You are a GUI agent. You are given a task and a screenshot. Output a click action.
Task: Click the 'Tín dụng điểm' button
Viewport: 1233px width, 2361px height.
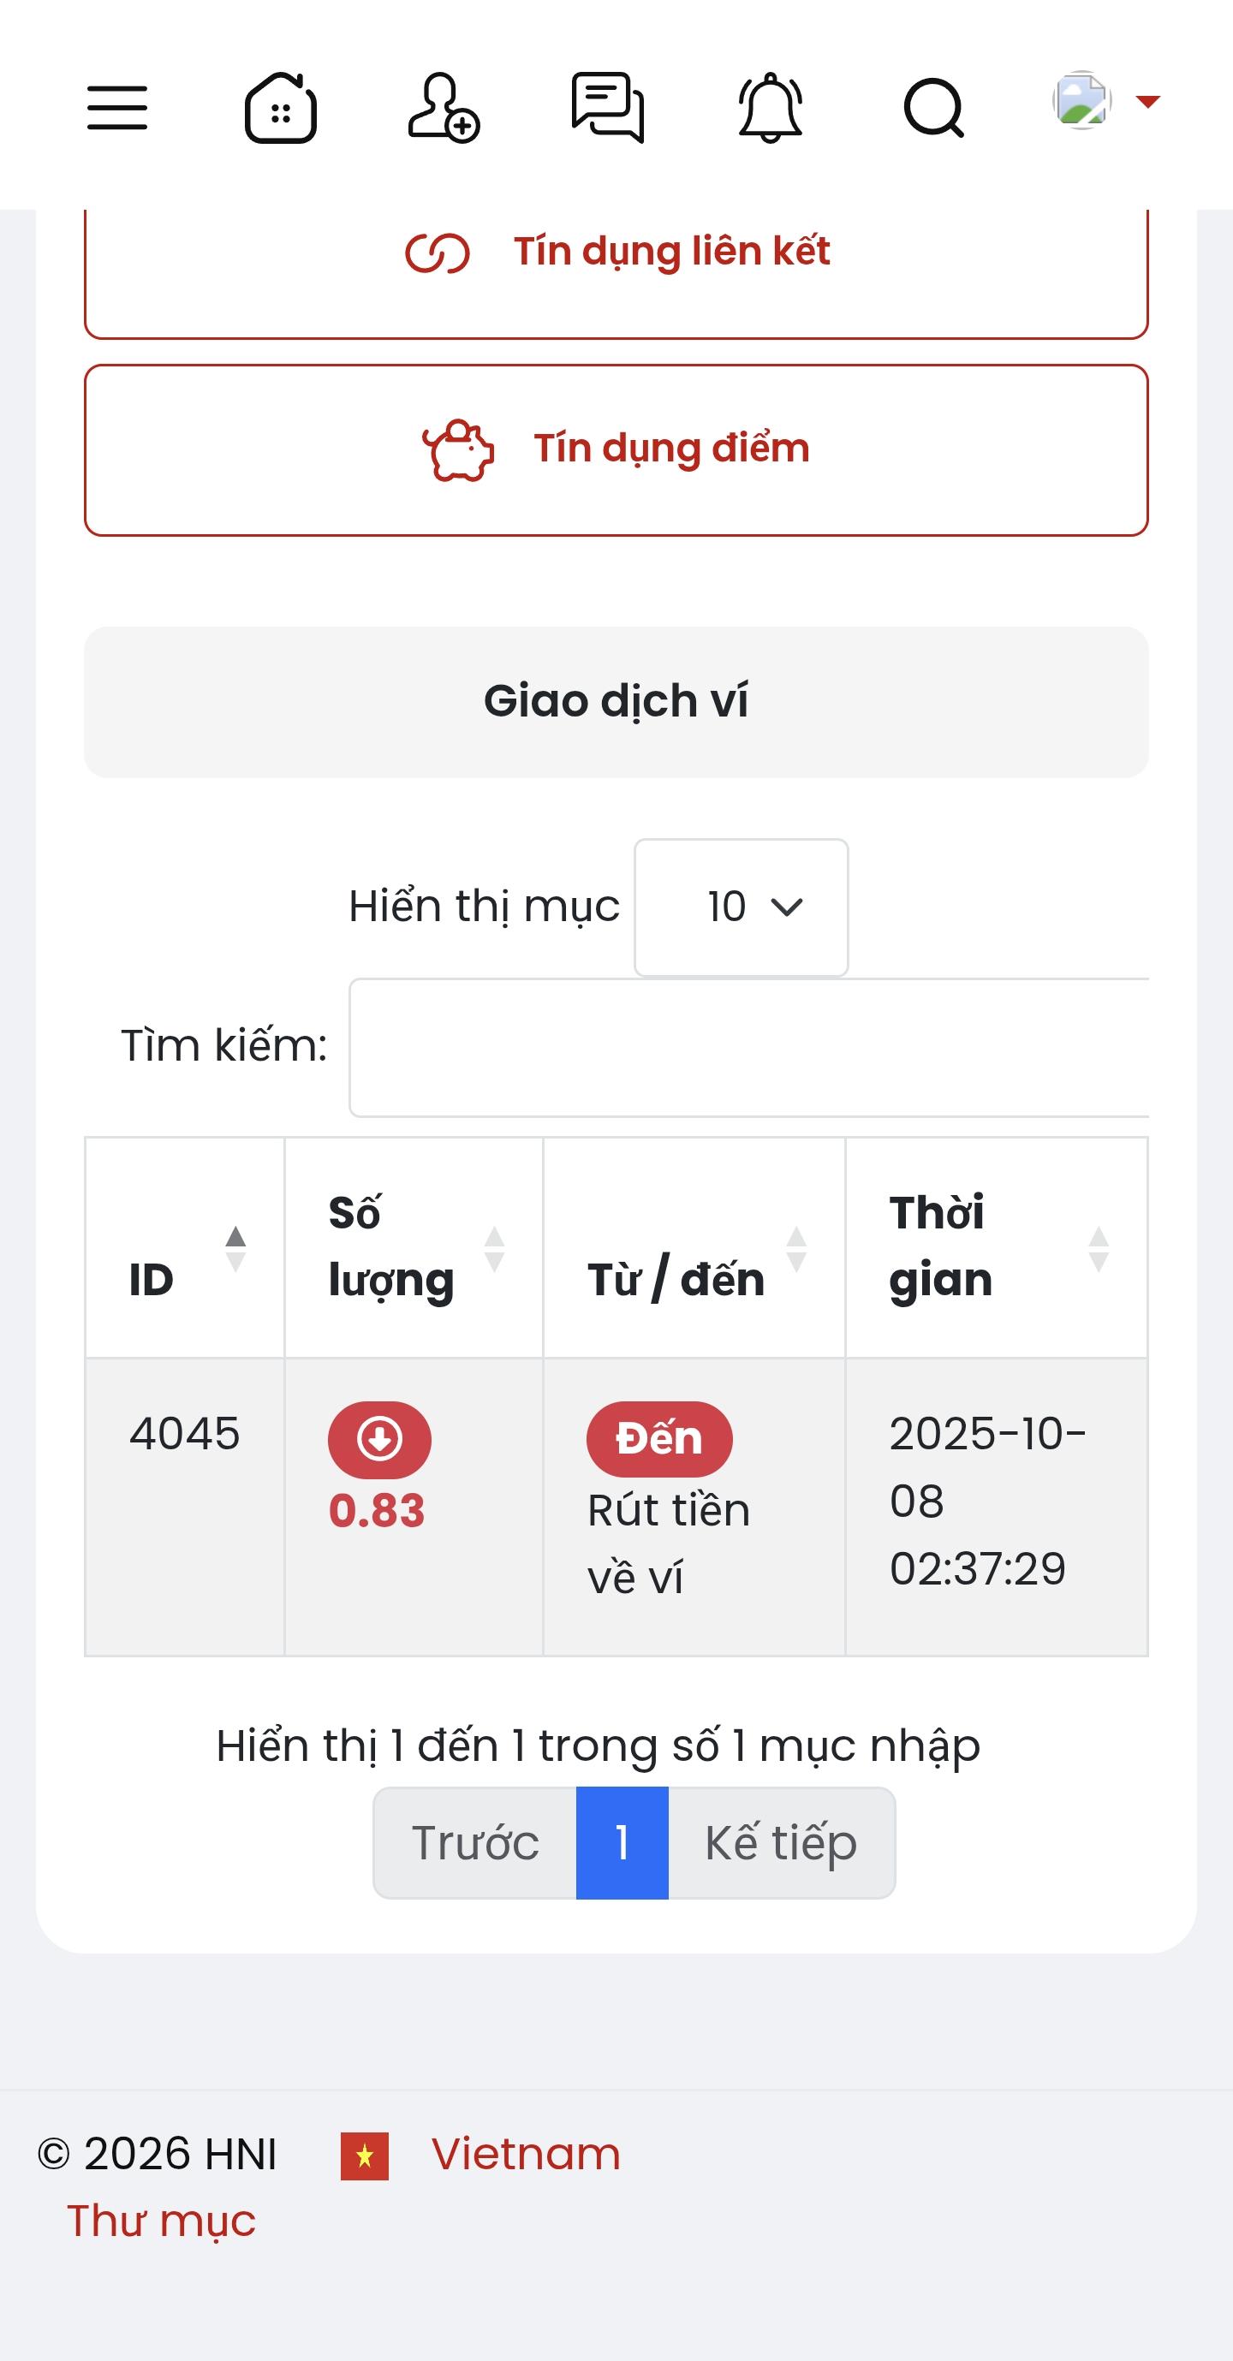(x=616, y=450)
